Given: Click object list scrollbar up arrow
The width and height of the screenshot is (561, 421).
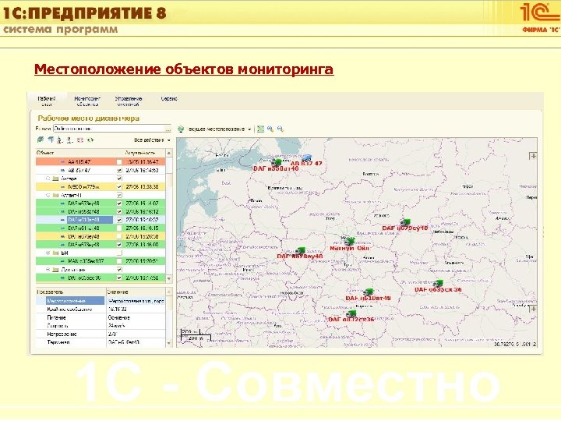Looking at the screenshot, I should [x=169, y=154].
